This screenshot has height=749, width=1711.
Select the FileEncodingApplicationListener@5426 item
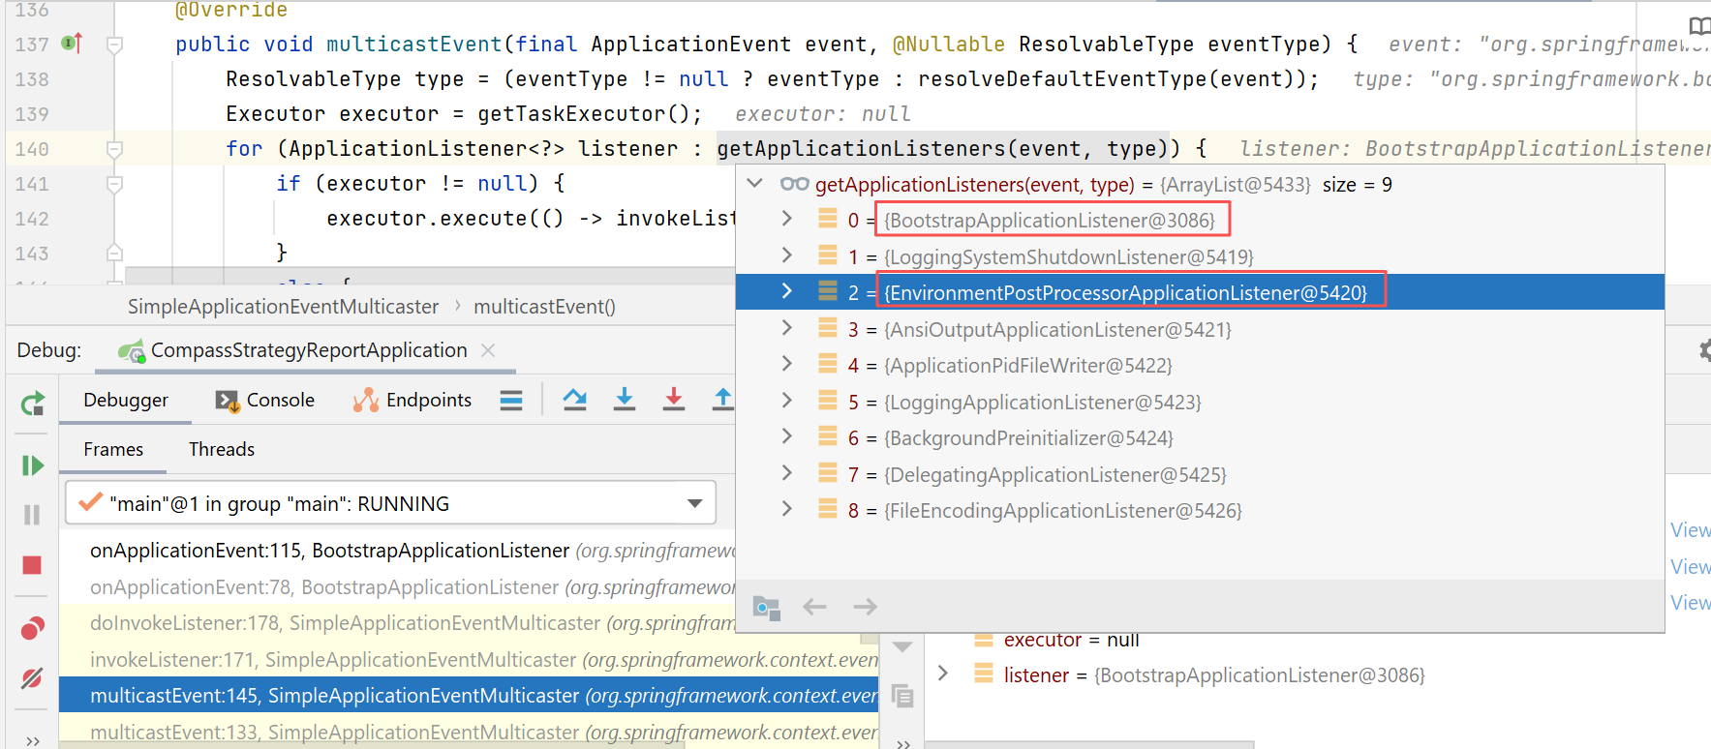click(x=1062, y=511)
